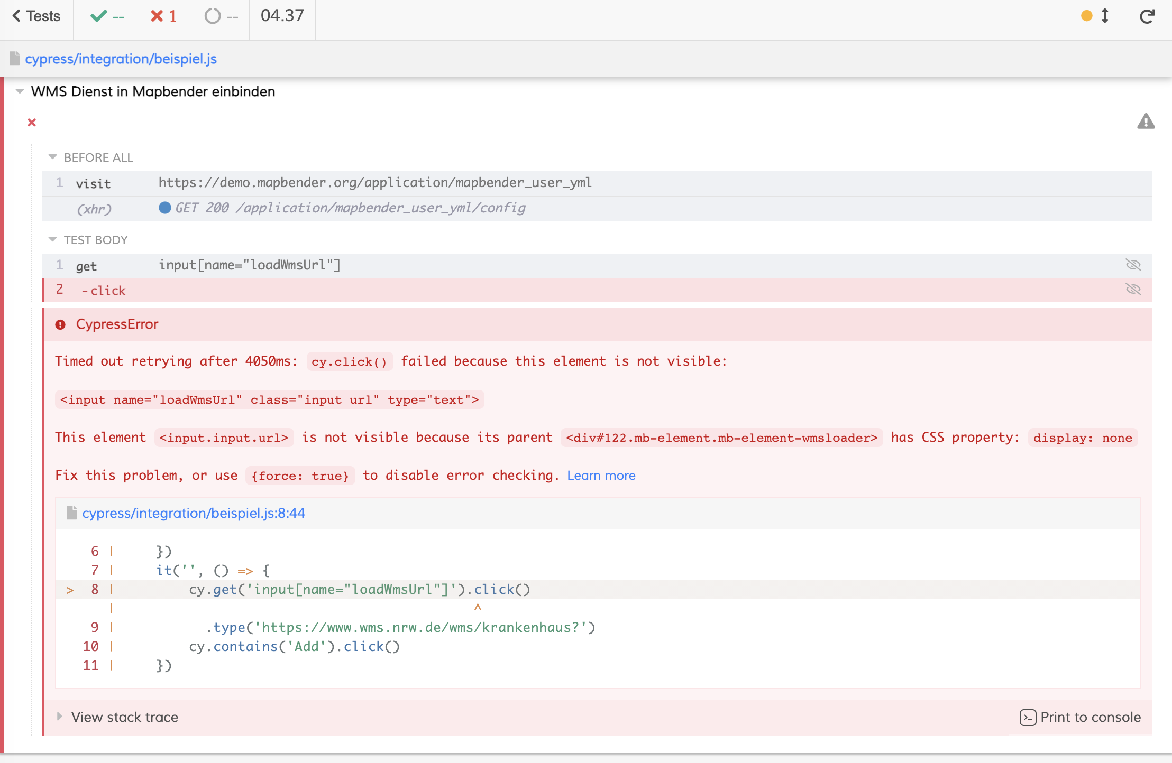
Task: Click the hidden-eye icon on get command row
Action: pos(1133,265)
